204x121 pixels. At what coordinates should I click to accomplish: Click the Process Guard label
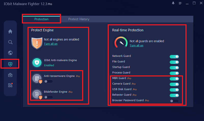(x=121, y=73)
